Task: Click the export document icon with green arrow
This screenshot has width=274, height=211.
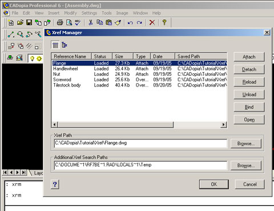Action: (x=47, y=23)
